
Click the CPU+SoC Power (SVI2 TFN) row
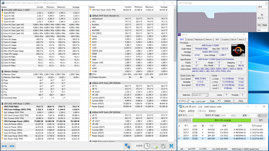pos(128,10)
